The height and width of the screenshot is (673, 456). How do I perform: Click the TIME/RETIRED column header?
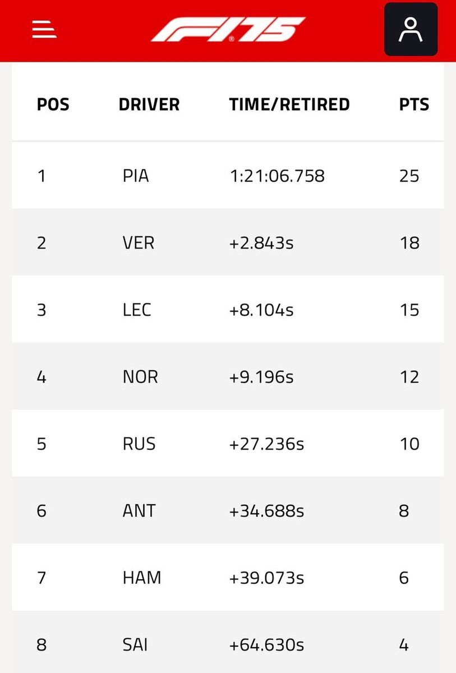[x=289, y=104]
